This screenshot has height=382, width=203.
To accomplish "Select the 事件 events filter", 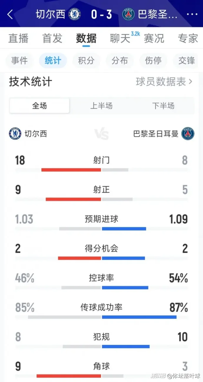I will [19, 61].
